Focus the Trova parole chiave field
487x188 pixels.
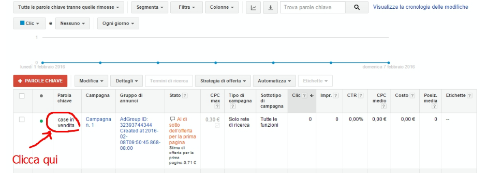313,7
